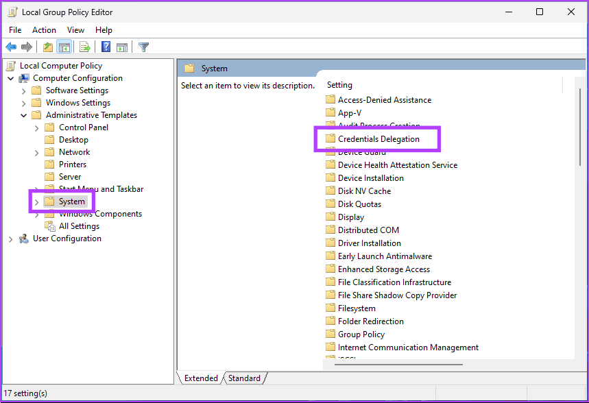Click the Export List toolbar icon
The image size is (589, 403).
tap(85, 47)
